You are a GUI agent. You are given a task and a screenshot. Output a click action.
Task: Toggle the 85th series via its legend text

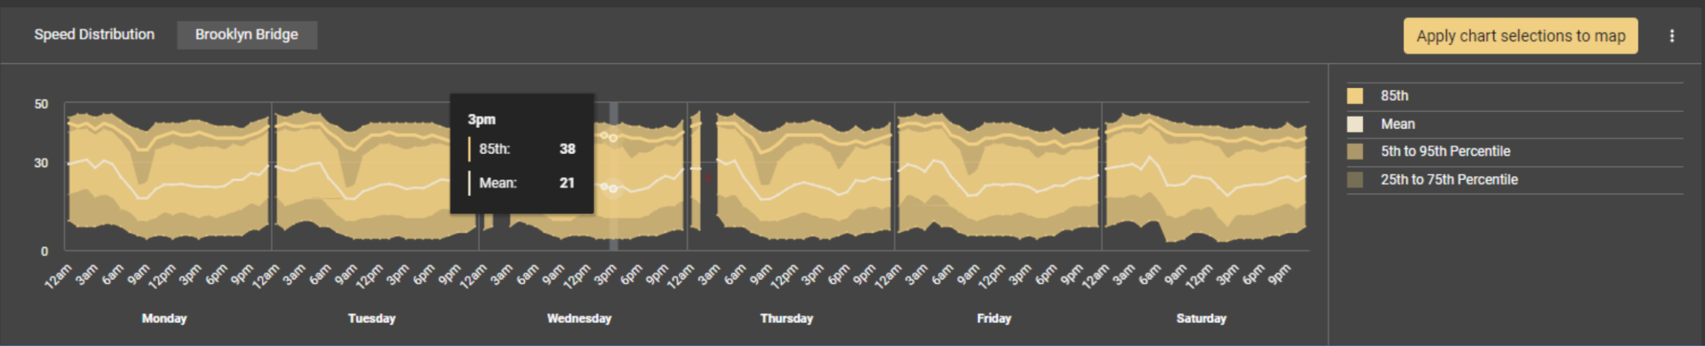coord(1394,96)
